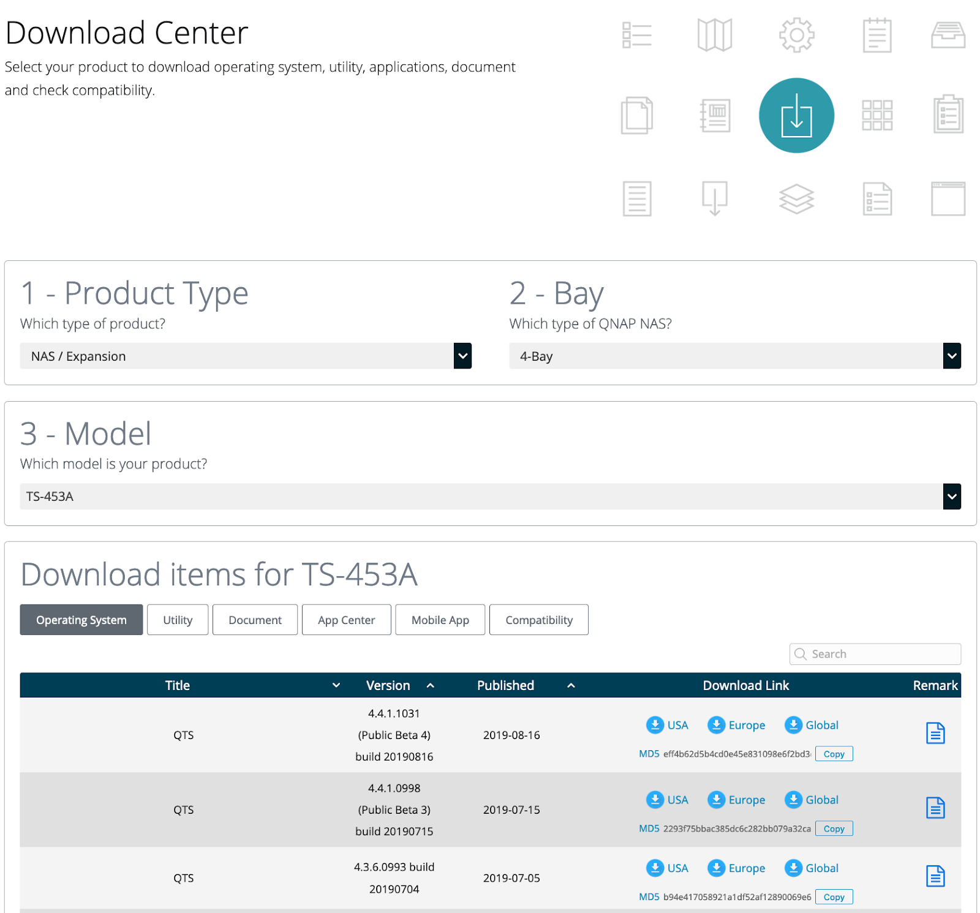Open the Bay dropdown showing 4-Bay

734,356
